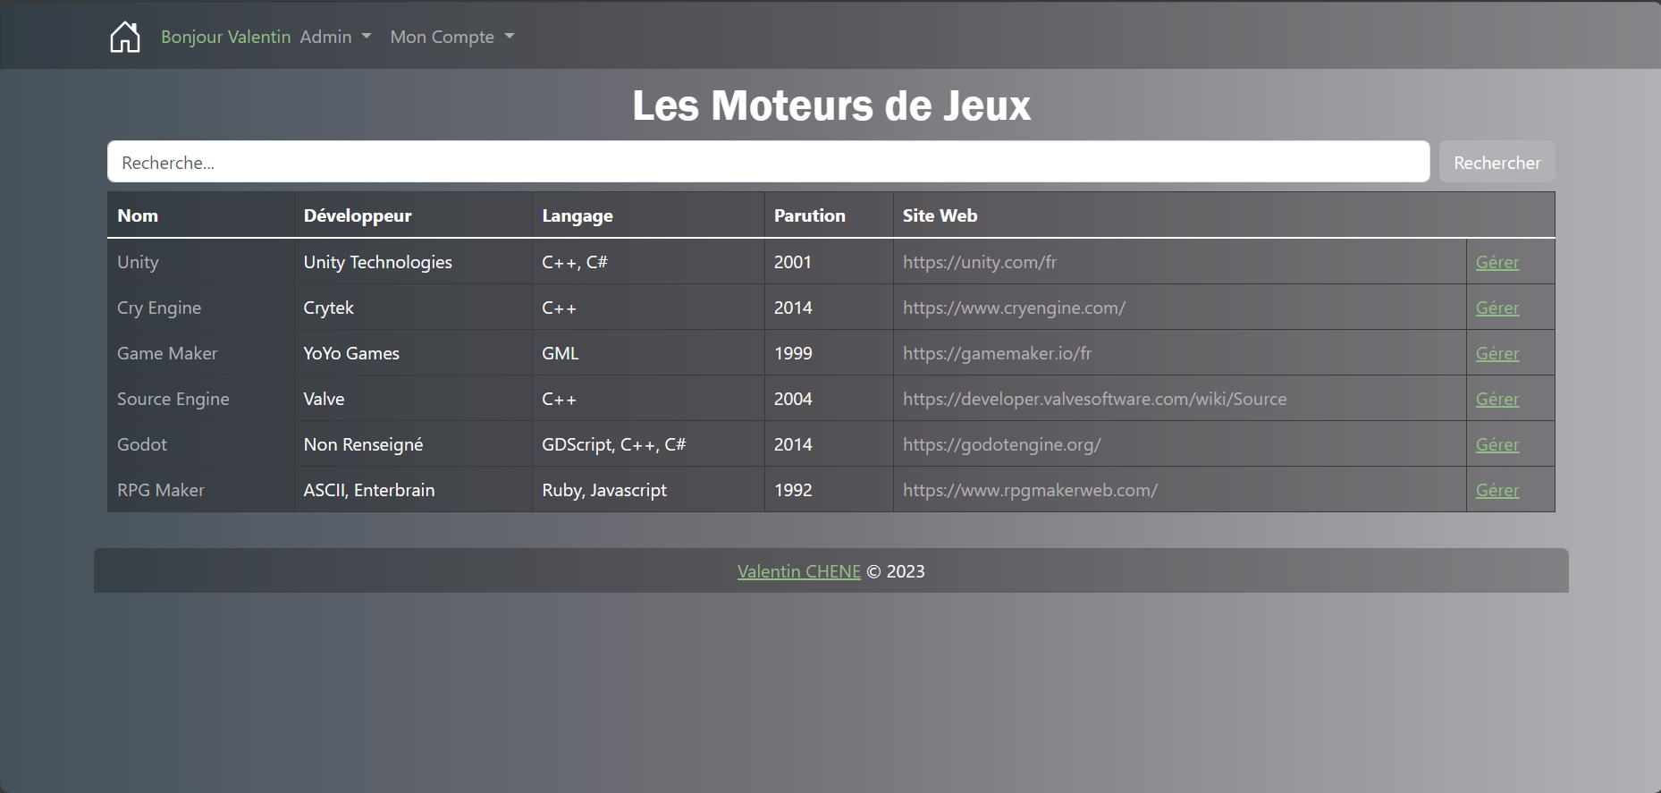Select the Godot name cell
Image resolution: width=1661 pixels, height=793 pixels.
(201, 444)
